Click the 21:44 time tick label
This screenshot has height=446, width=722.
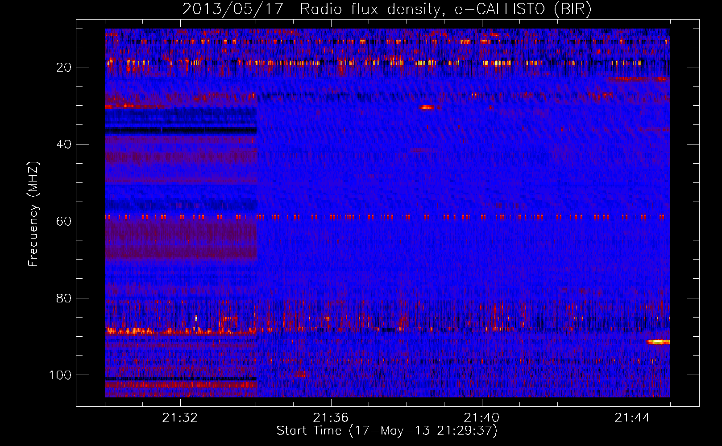point(632,418)
